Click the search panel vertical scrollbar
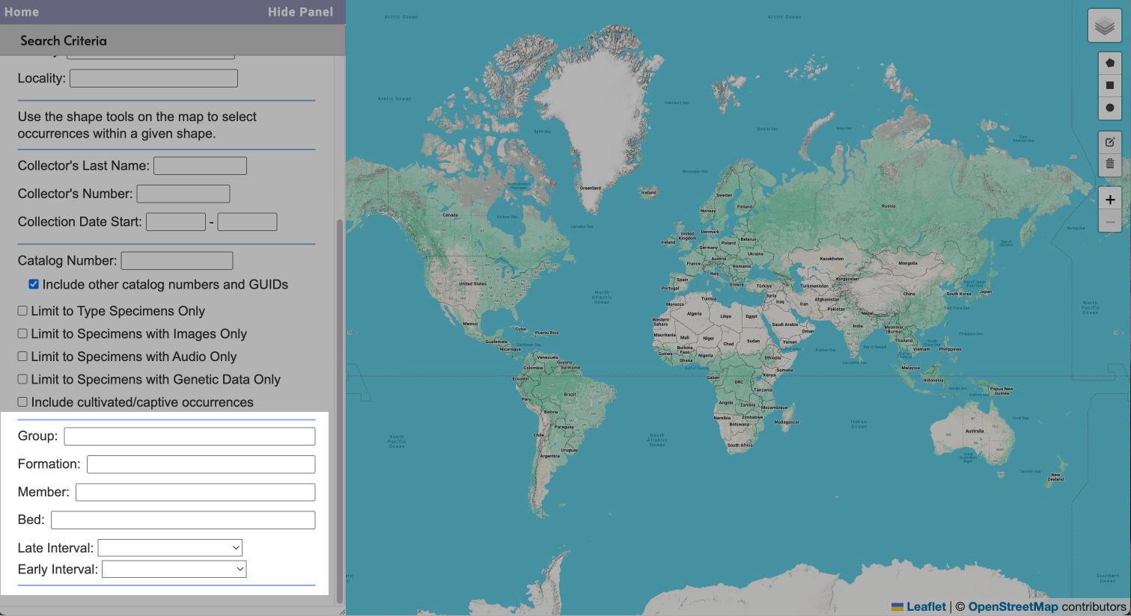The width and height of the screenshot is (1131, 616). (340, 411)
